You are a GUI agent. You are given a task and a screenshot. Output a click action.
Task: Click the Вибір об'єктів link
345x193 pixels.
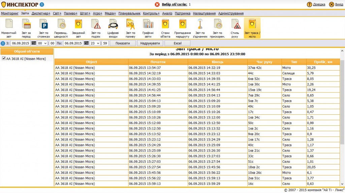(x=175, y=4)
